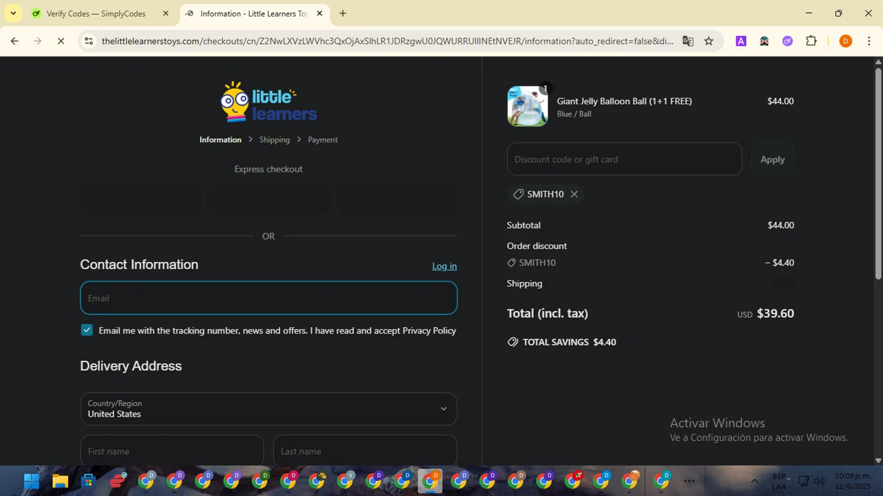Image resolution: width=883 pixels, height=496 pixels.
Task: View site information icon in address bar
Action: tap(89, 41)
